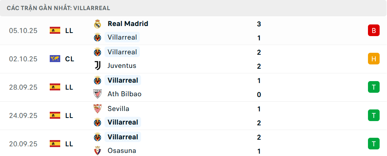Select the 02.10.25 CL match row date
The width and height of the screenshot is (387, 156).
click(x=23, y=59)
